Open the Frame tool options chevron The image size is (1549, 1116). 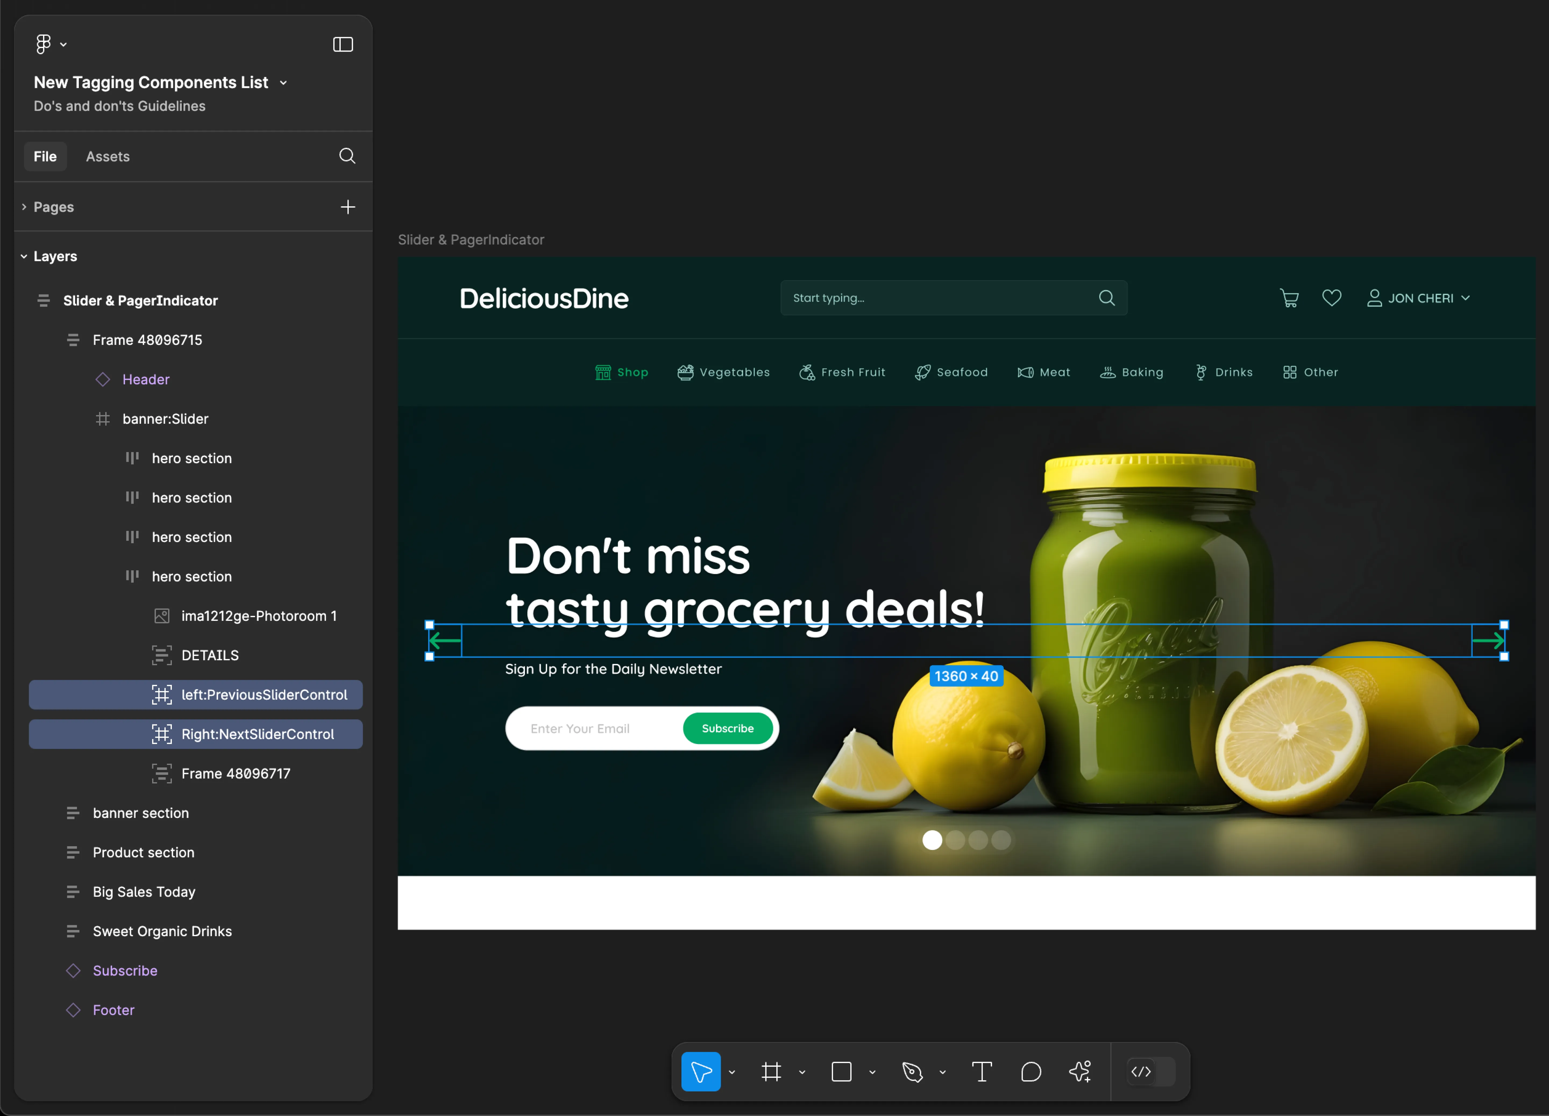coord(802,1072)
